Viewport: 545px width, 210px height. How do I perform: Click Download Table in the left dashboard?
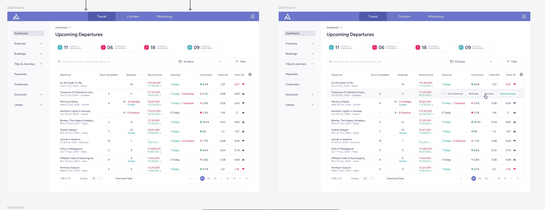pyautogui.click(x=124, y=178)
